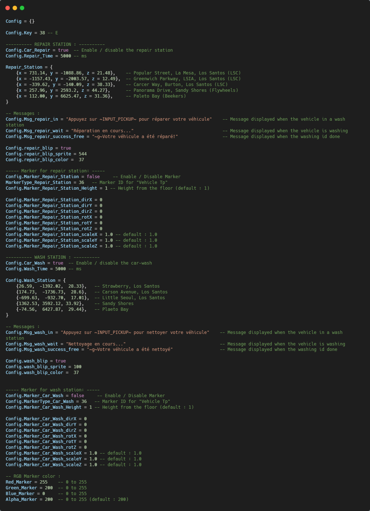
Task: Click the REPAIR STATION section header comment
Action: pos(55,44)
